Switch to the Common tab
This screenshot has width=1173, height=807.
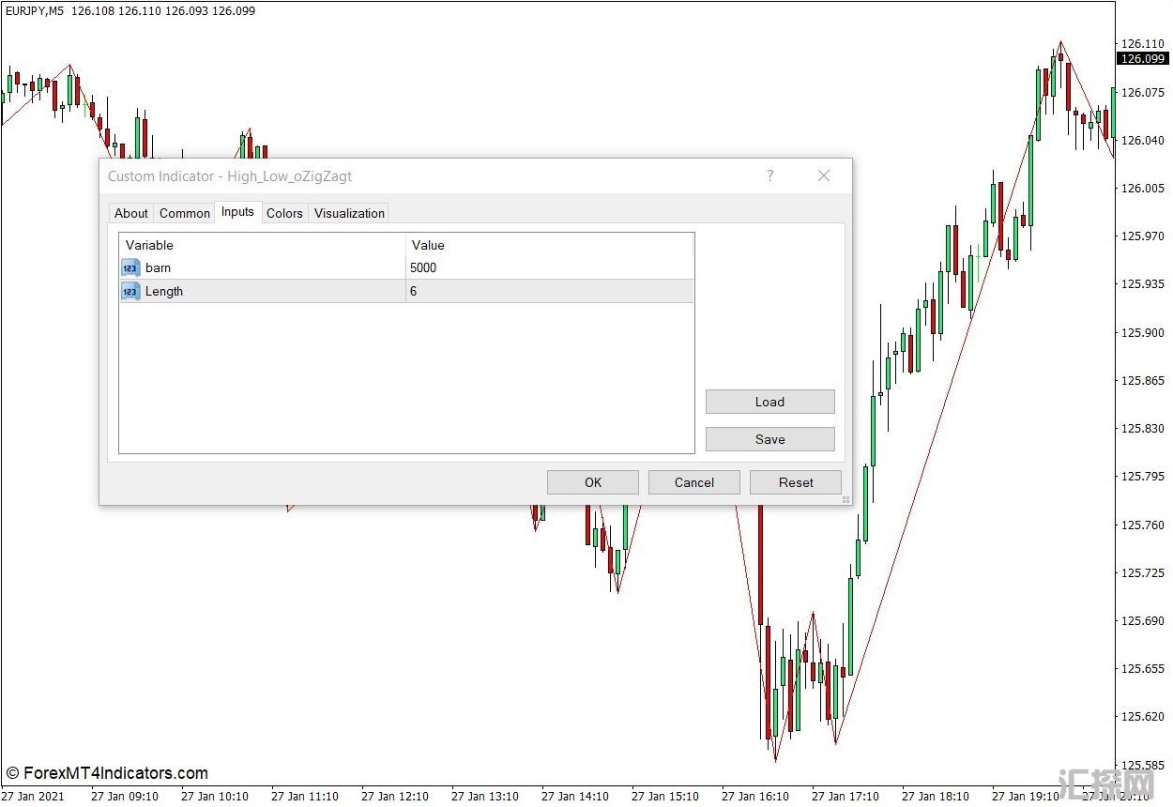coord(185,213)
